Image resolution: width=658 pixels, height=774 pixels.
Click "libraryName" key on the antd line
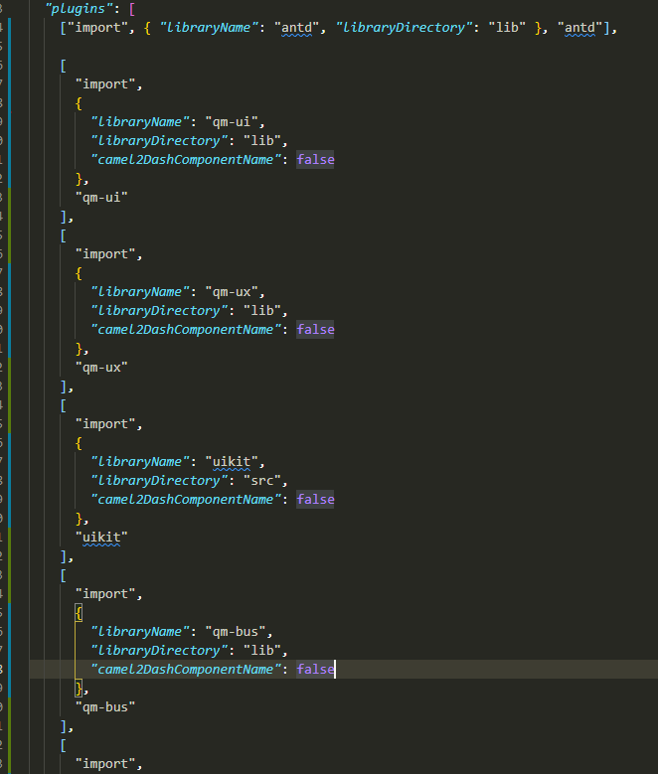click(209, 28)
